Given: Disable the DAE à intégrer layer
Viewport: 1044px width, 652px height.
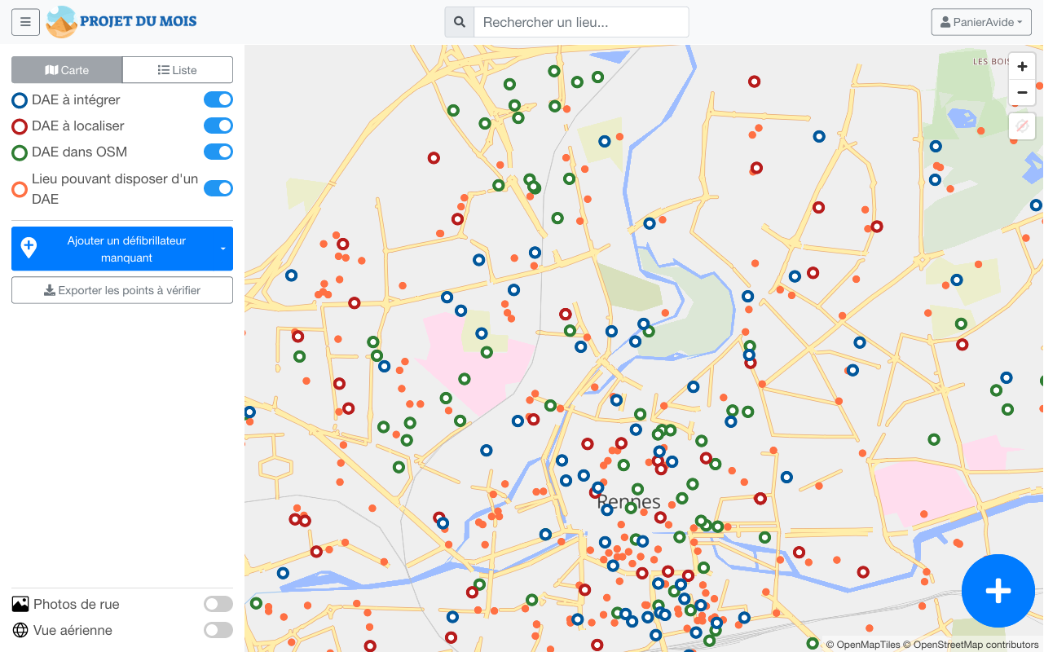Looking at the screenshot, I should (218, 99).
